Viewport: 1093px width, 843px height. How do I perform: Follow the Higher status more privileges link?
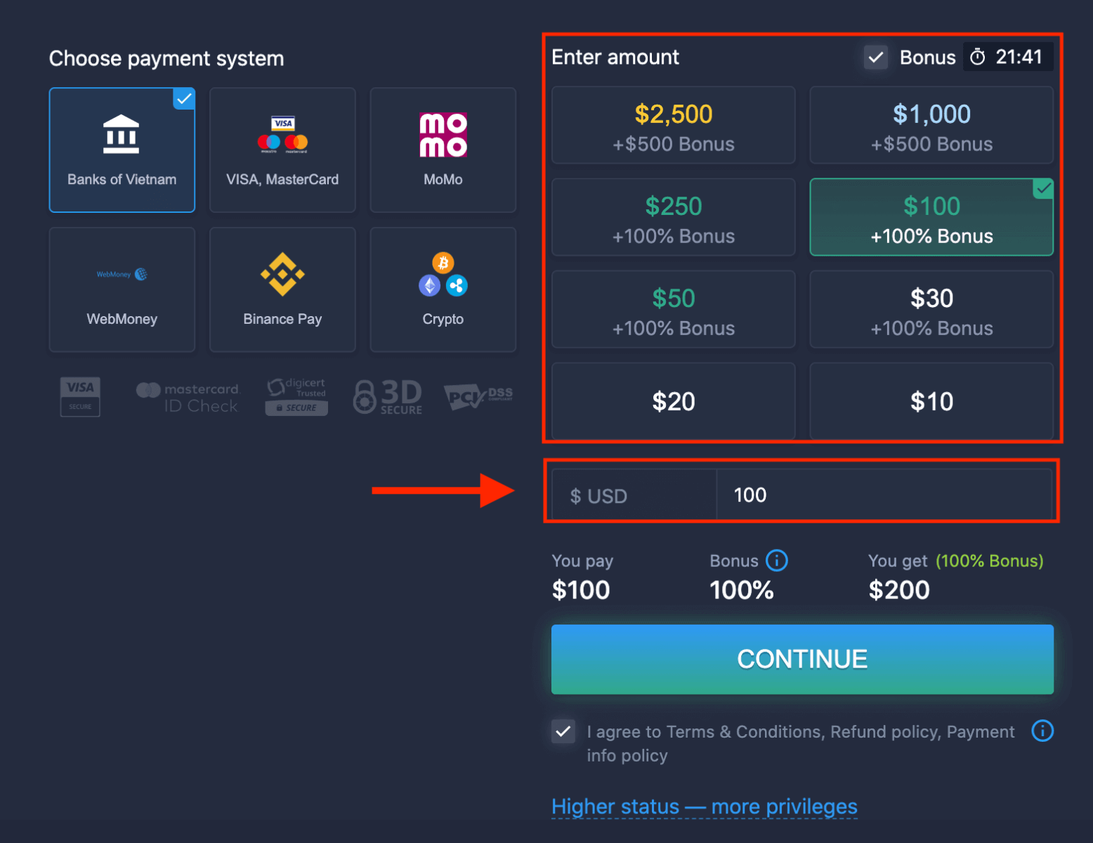(704, 806)
